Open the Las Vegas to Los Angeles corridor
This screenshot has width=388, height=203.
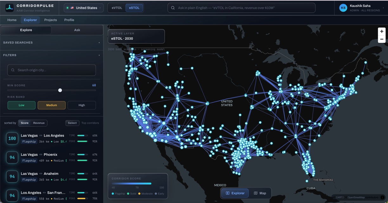click(51, 138)
